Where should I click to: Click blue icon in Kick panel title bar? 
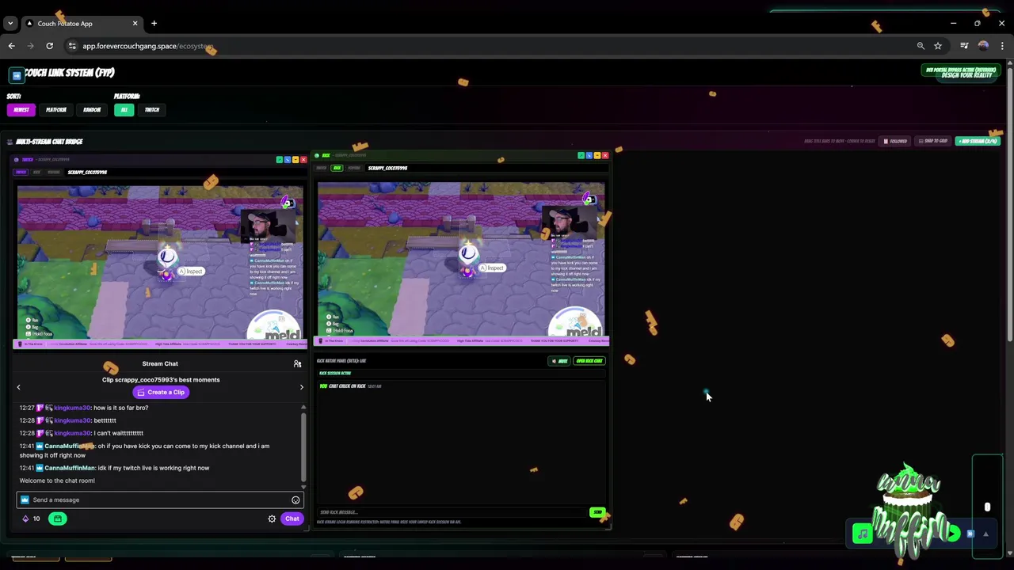[x=589, y=155]
